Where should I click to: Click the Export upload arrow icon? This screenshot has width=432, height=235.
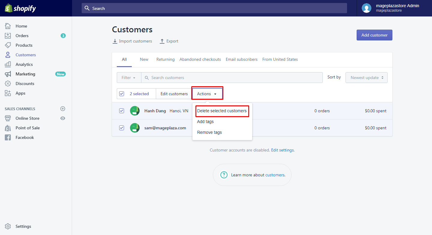162,41
